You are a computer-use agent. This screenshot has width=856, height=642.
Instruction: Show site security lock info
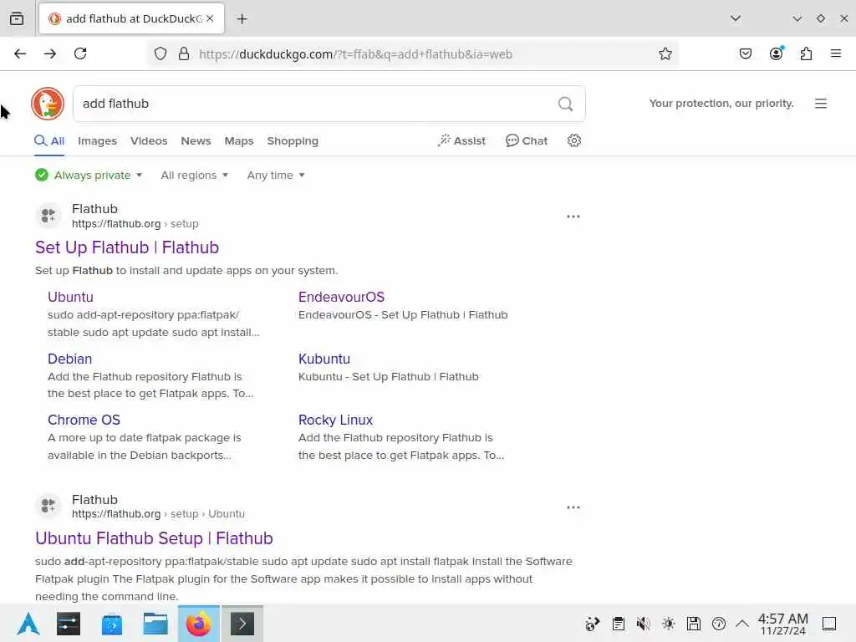tap(184, 53)
